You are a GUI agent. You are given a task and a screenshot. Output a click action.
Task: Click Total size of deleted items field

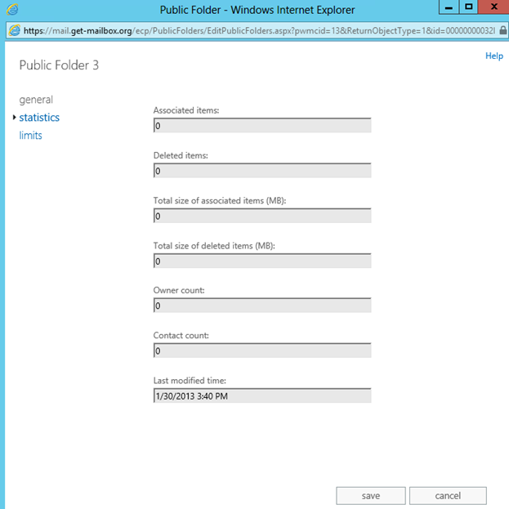[x=262, y=261]
